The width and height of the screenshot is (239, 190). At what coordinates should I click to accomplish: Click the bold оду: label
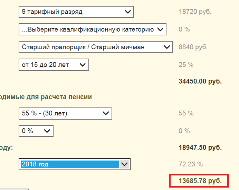[x=7, y=147]
